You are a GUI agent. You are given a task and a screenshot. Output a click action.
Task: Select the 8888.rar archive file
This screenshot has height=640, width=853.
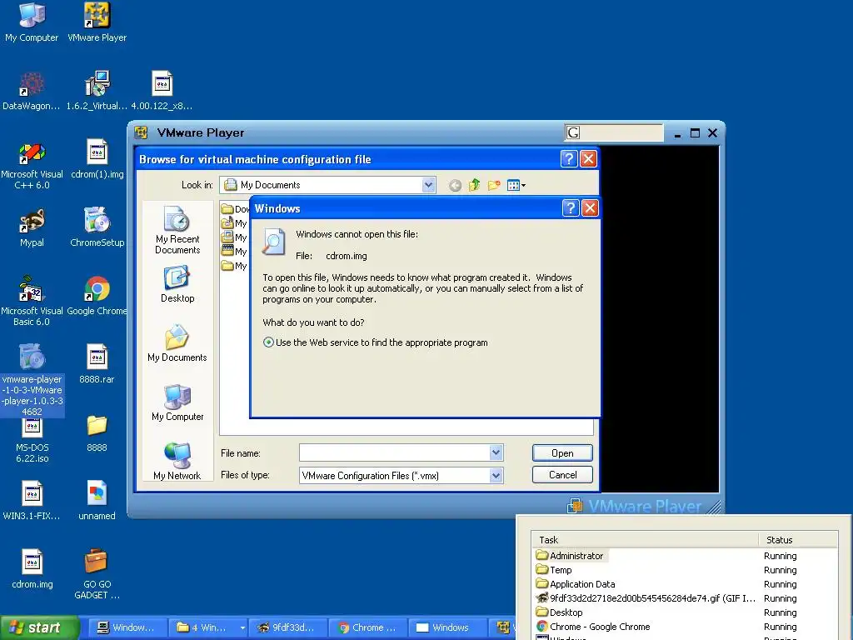(97, 363)
